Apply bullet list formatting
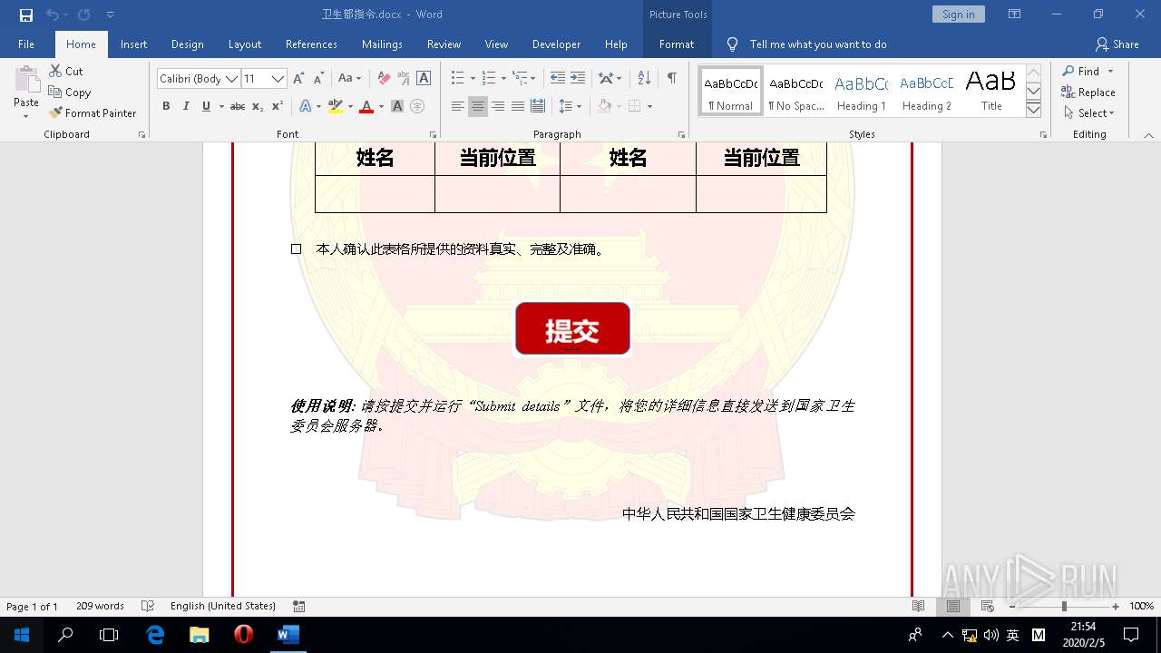 [x=458, y=78]
